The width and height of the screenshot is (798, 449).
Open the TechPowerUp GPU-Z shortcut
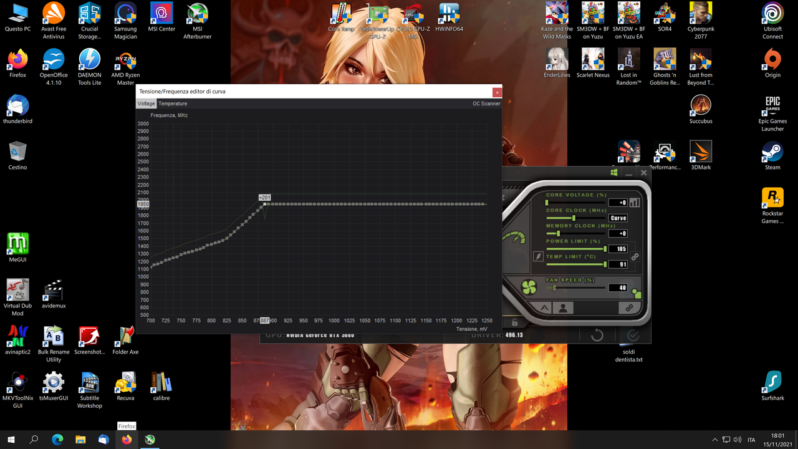[x=377, y=21]
